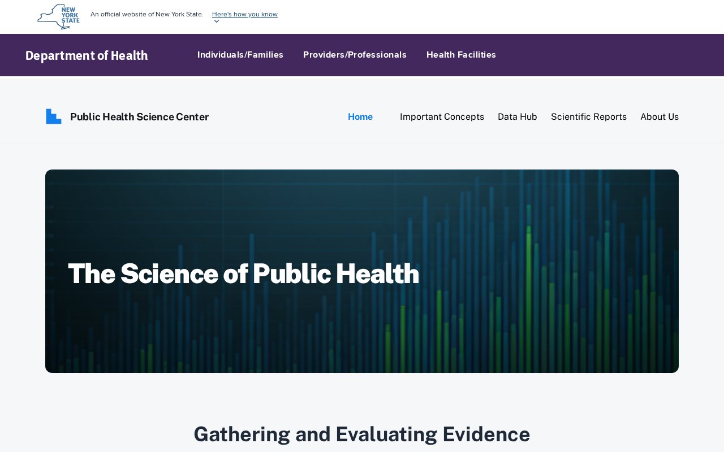Click The Science of Public Health heading

tap(243, 273)
